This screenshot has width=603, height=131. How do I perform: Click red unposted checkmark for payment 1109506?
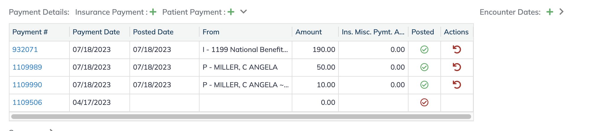coord(424,103)
